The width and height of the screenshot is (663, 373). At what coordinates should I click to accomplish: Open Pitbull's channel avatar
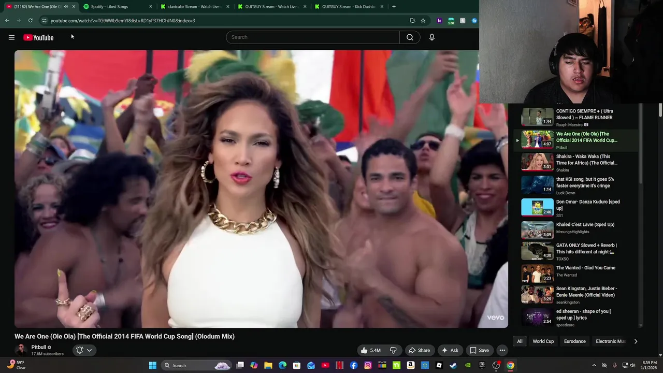coord(21,350)
